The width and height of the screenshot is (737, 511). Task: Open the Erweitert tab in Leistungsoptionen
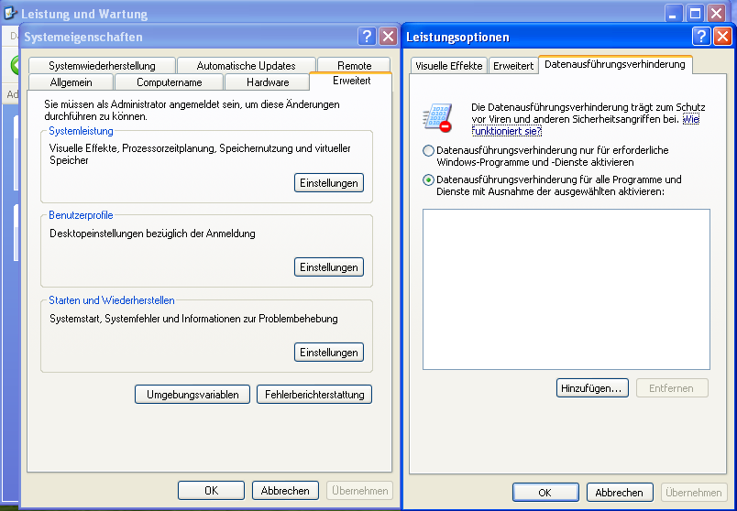(512, 66)
